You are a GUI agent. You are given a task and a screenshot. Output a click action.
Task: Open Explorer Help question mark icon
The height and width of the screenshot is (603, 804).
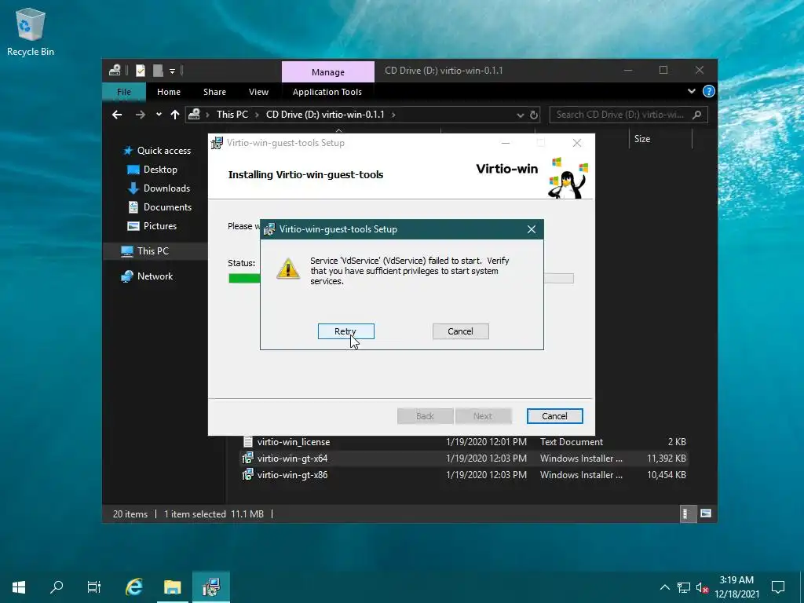(709, 91)
